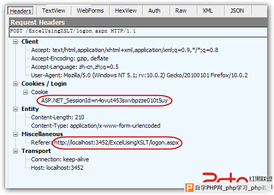Select the Client group label
Screen dimensions: 274x195
pyautogui.click(x=30, y=42)
